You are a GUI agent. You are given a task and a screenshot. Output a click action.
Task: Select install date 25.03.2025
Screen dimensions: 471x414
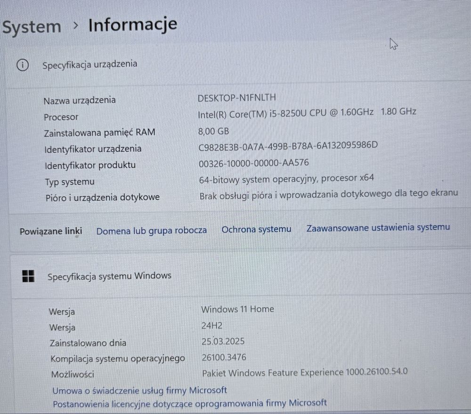point(223,342)
